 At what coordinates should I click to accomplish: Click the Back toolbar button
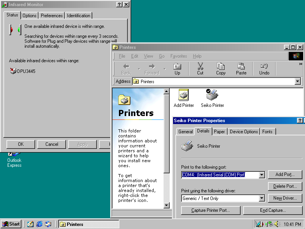(x=126, y=69)
